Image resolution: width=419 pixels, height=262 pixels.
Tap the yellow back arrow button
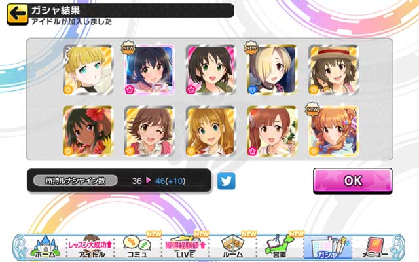(x=18, y=14)
